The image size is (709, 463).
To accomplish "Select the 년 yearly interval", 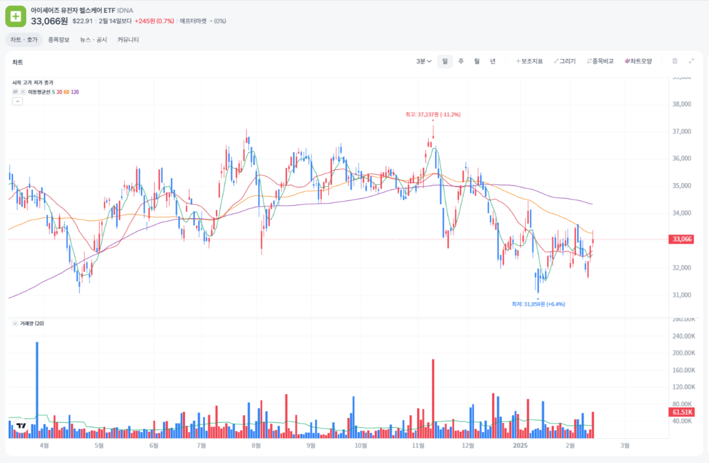I will 493,61.
